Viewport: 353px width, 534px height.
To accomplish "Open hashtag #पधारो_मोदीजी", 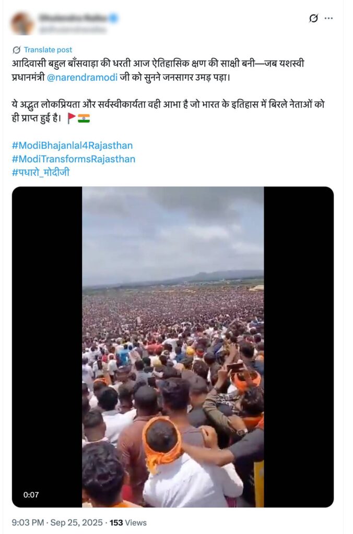I will (40, 172).
